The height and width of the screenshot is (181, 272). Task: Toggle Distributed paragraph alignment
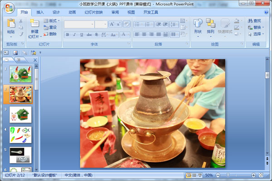[x=165, y=34]
